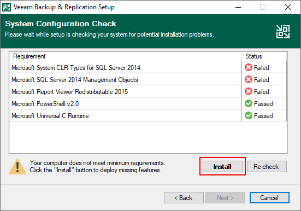This screenshot has height=211, width=301.
Task: Select Microsoft Report Viewer Redistributable 2015
Action: (x=70, y=92)
